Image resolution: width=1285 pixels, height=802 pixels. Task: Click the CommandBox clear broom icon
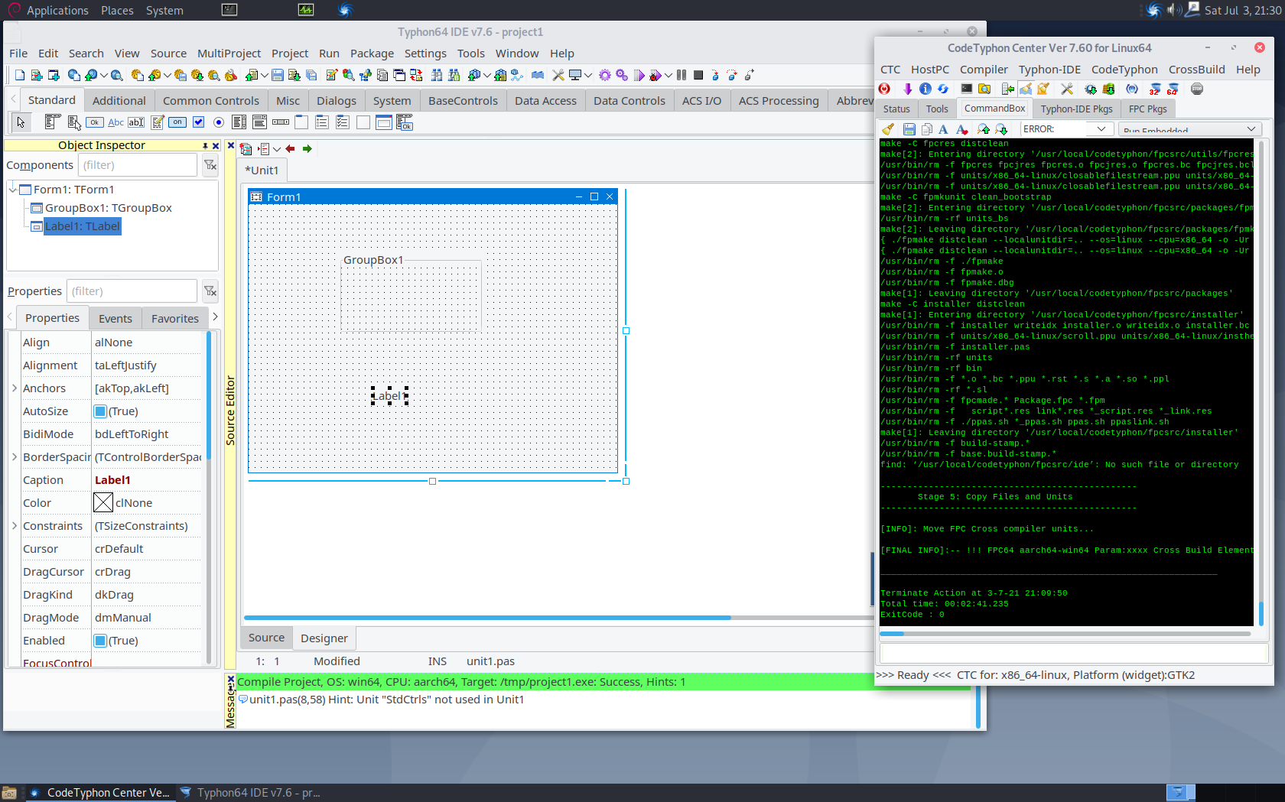pyautogui.click(x=888, y=129)
